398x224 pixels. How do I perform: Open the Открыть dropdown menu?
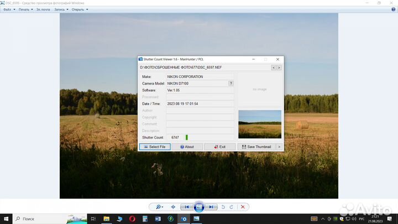pyautogui.click(x=80, y=9)
